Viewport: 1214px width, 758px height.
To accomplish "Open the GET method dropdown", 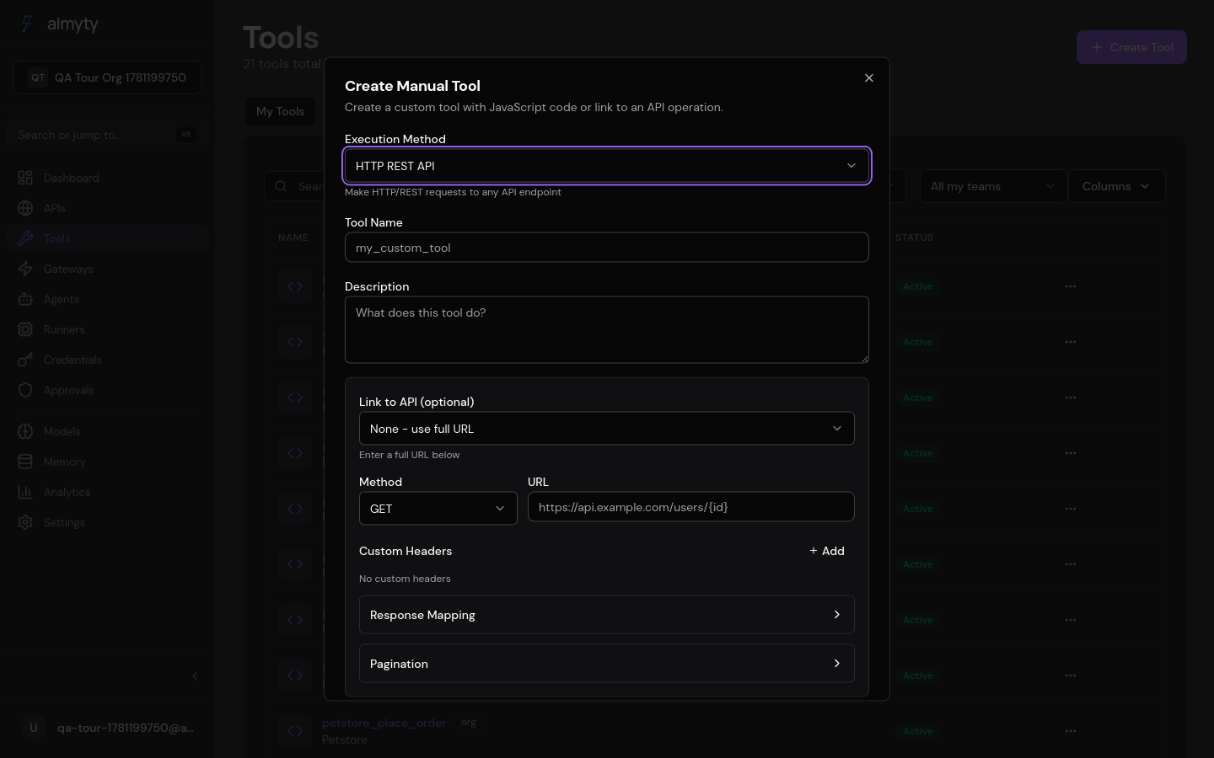I will (438, 509).
